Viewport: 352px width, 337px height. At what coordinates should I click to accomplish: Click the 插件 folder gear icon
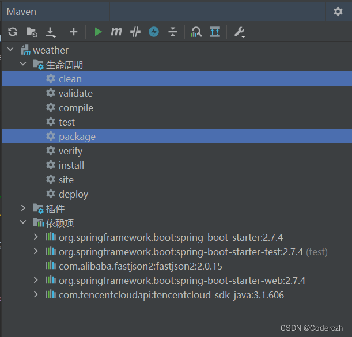pyautogui.click(x=38, y=209)
